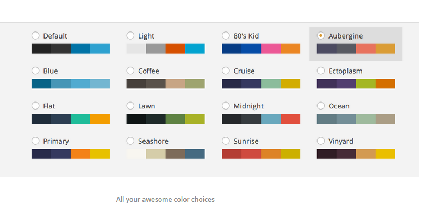
Task: Switch to the Midnight color scheme
Action: click(x=226, y=106)
